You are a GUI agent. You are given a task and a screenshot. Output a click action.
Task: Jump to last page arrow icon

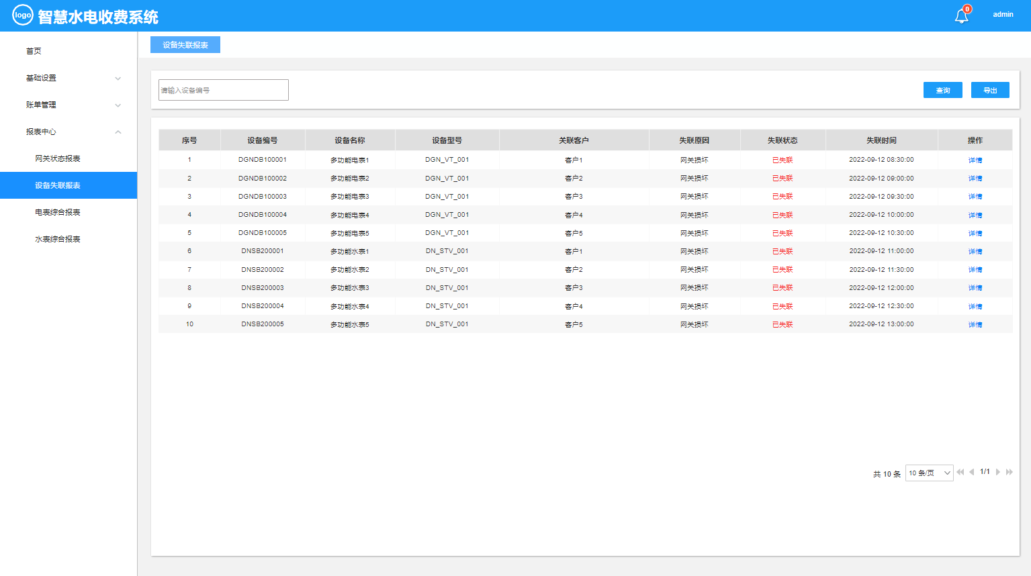click(x=1009, y=472)
